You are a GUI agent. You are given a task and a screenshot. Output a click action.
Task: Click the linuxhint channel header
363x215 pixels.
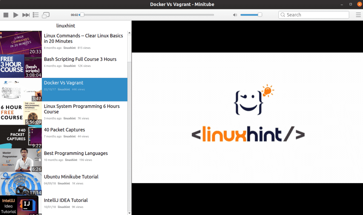66,26
